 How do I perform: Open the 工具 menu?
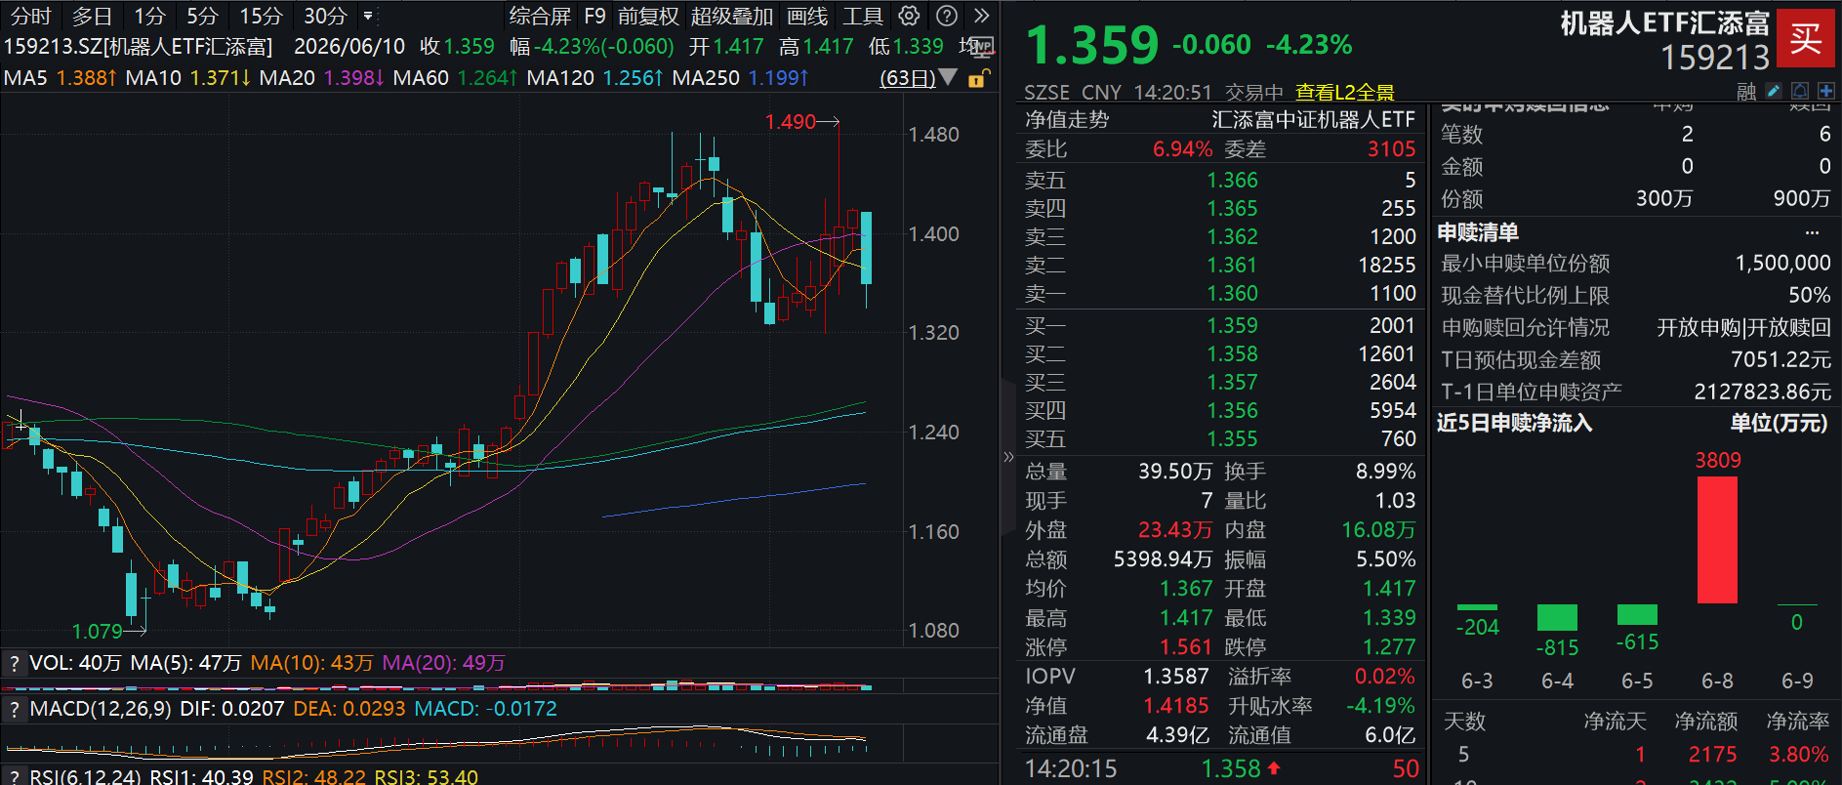click(863, 17)
